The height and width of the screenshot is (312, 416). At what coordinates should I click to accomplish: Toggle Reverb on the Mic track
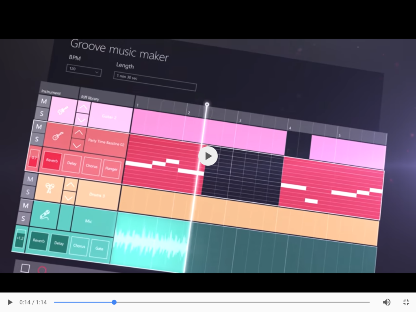tap(39, 240)
